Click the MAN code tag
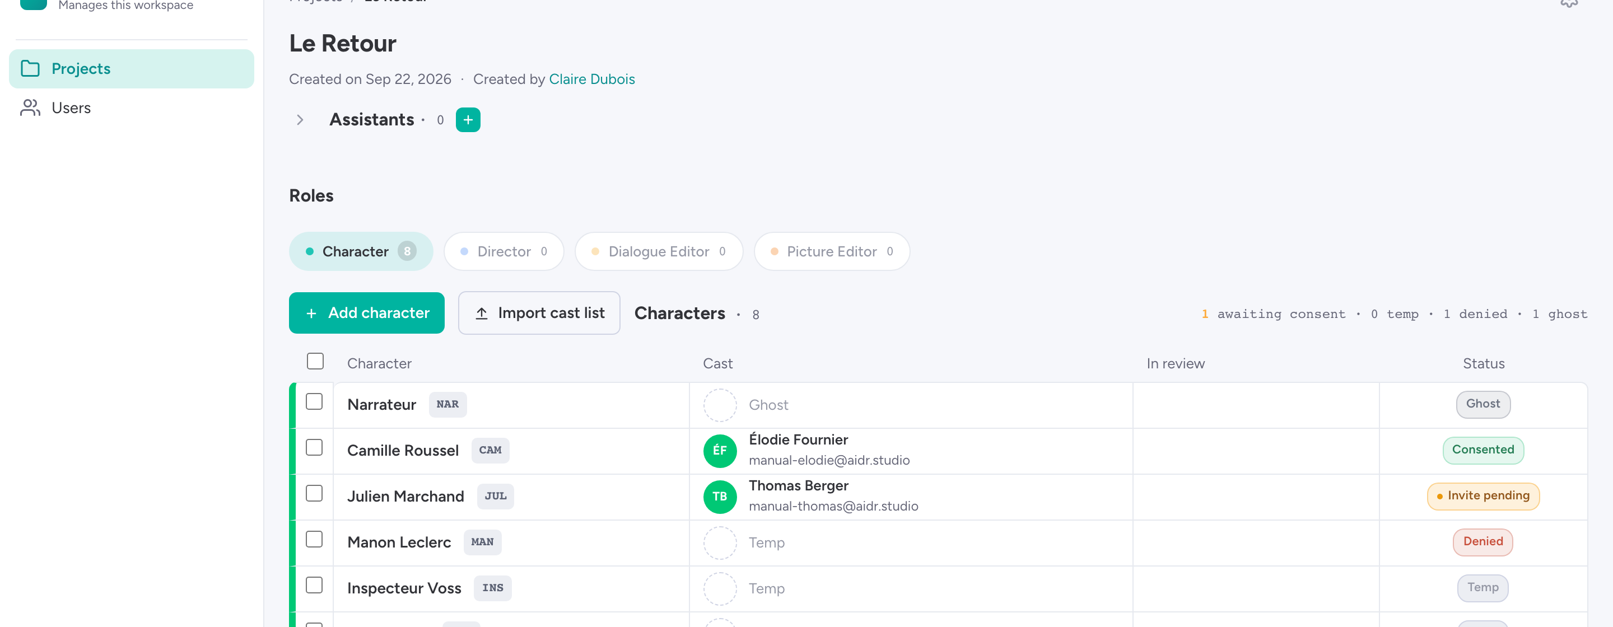This screenshot has width=1613, height=627. (x=482, y=542)
